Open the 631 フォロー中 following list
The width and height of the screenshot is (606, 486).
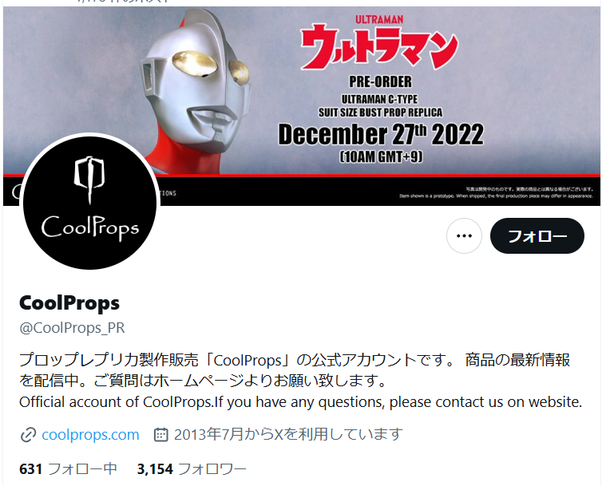(x=68, y=469)
